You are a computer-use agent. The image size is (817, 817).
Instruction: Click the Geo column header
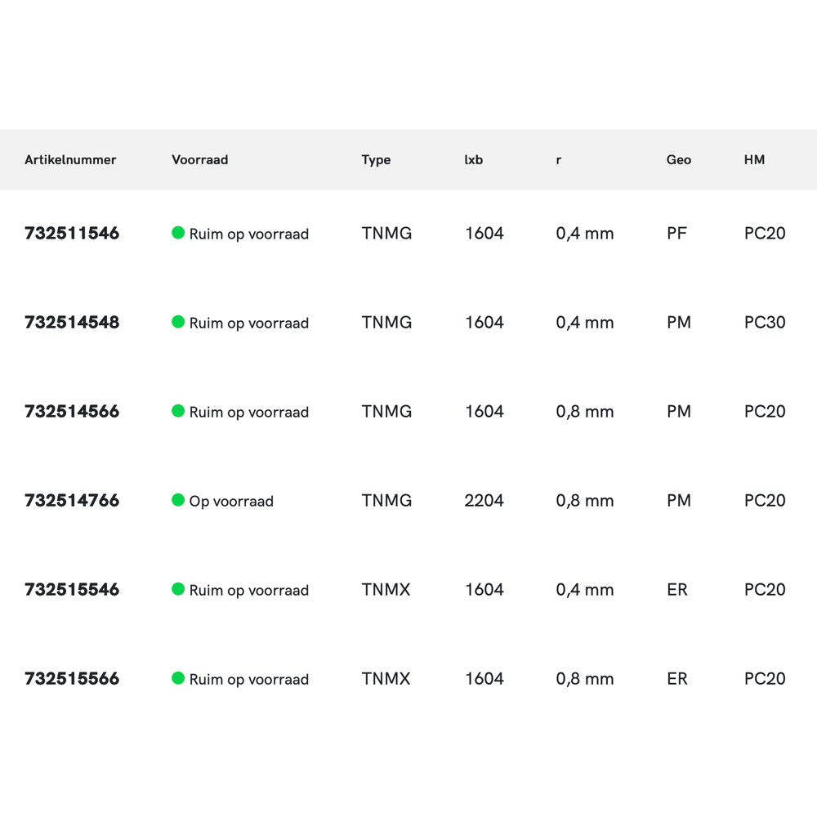tap(678, 160)
